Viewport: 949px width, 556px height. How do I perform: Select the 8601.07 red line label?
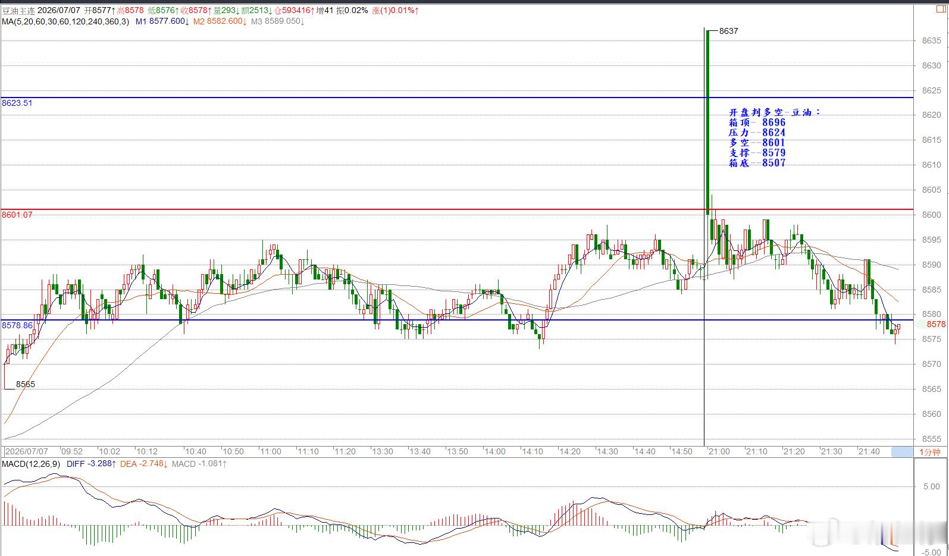[17, 215]
